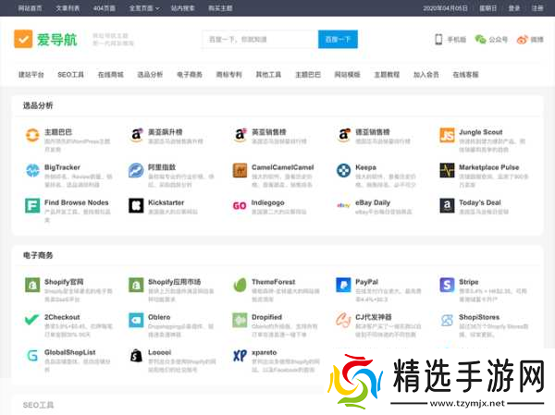The width and height of the screenshot is (555, 415).
Task: Open the ShopiStores icon
Action: click(x=447, y=320)
